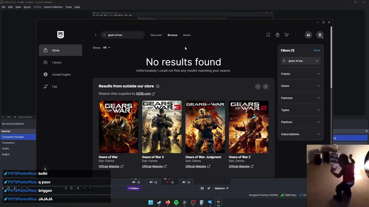Open the OBS View menu
369x207 pixels.
pyautogui.click(x=18, y=7)
